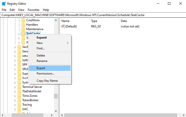Screen dimensions: 186x117
Task: Click values pane horizontal scroll right arrow
Action: tap(184, 115)
